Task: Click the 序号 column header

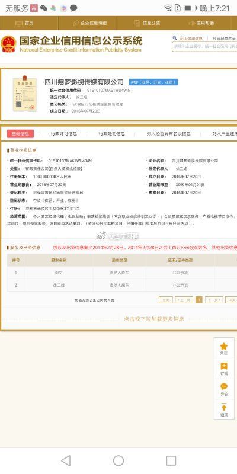Action: click(16, 260)
